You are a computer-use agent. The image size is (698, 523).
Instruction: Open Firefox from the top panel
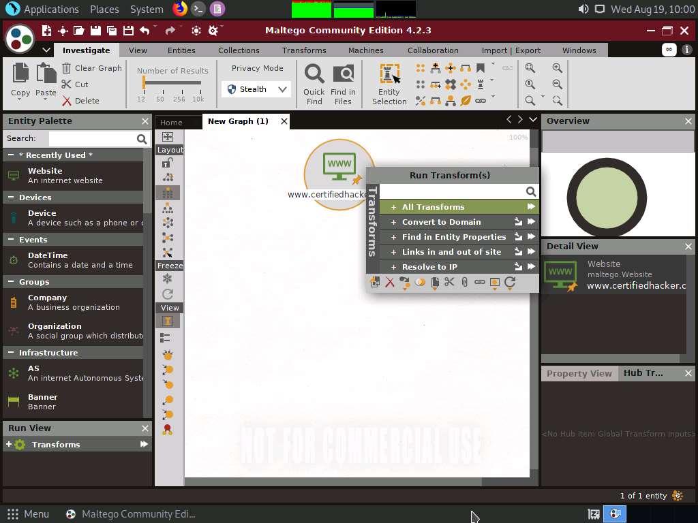(x=180, y=9)
